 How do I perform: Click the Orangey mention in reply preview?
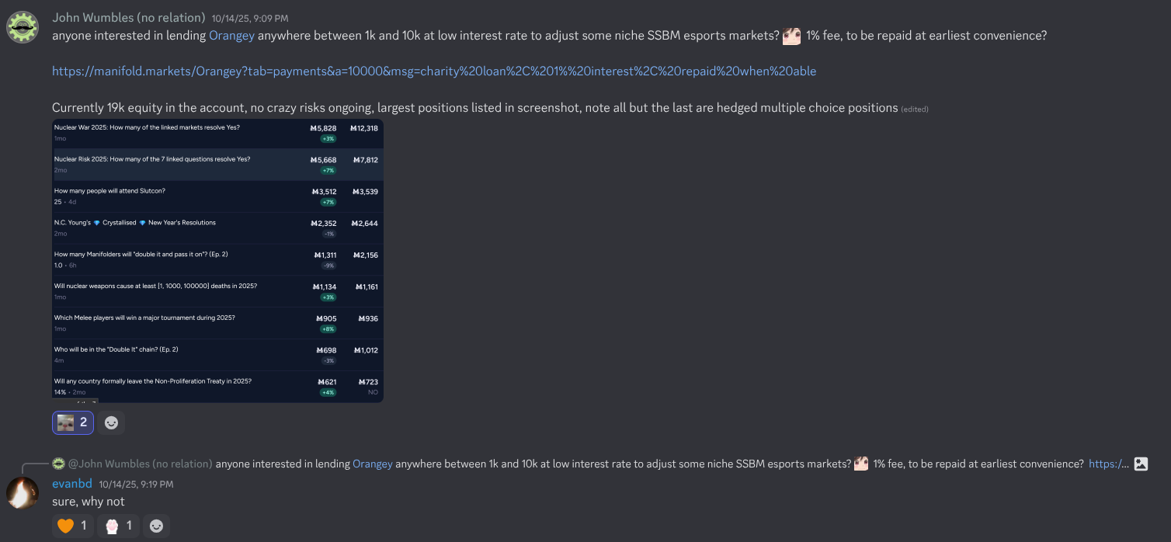tap(372, 464)
